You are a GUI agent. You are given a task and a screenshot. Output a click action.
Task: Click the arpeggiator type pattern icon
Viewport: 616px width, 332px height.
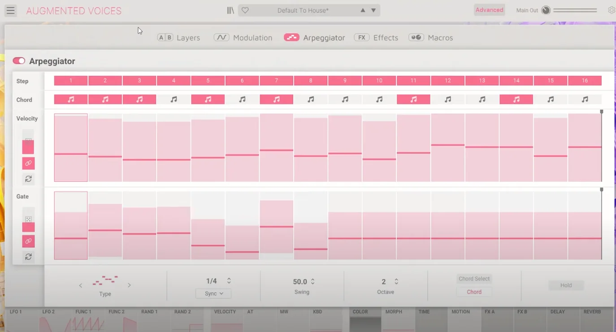tap(105, 281)
